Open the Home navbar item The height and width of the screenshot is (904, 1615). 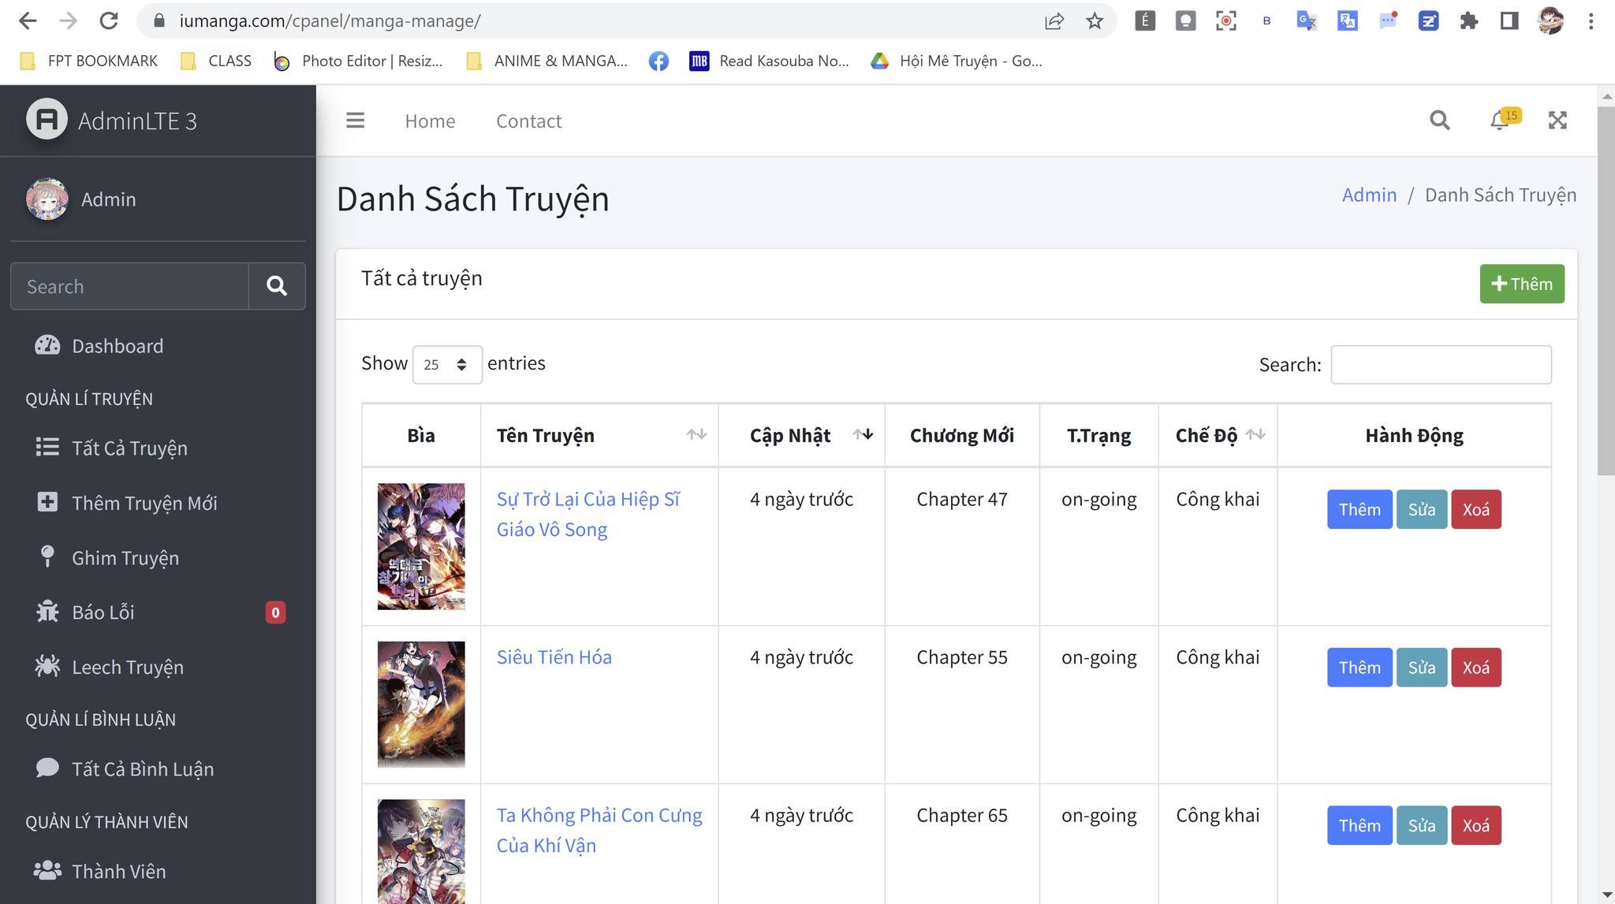(430, 121)
